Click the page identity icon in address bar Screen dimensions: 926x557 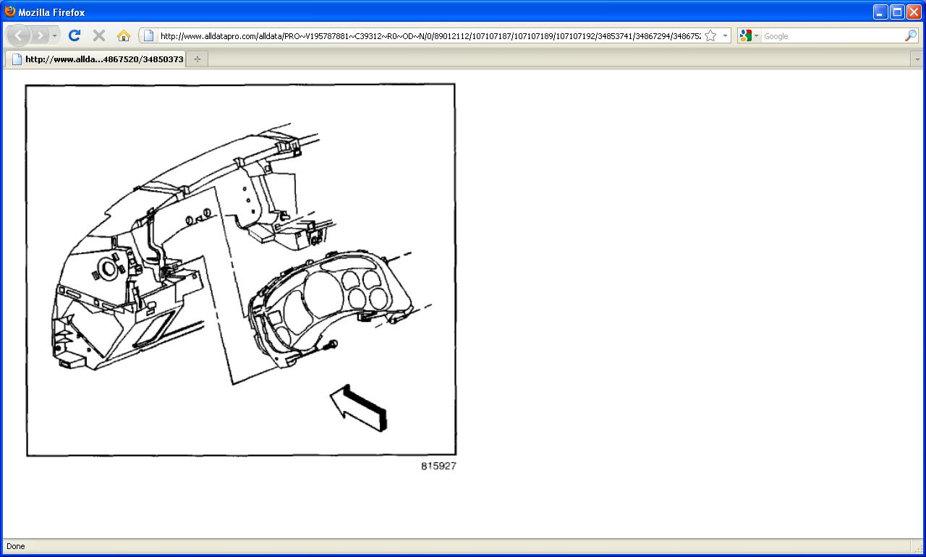coord(148,35)
